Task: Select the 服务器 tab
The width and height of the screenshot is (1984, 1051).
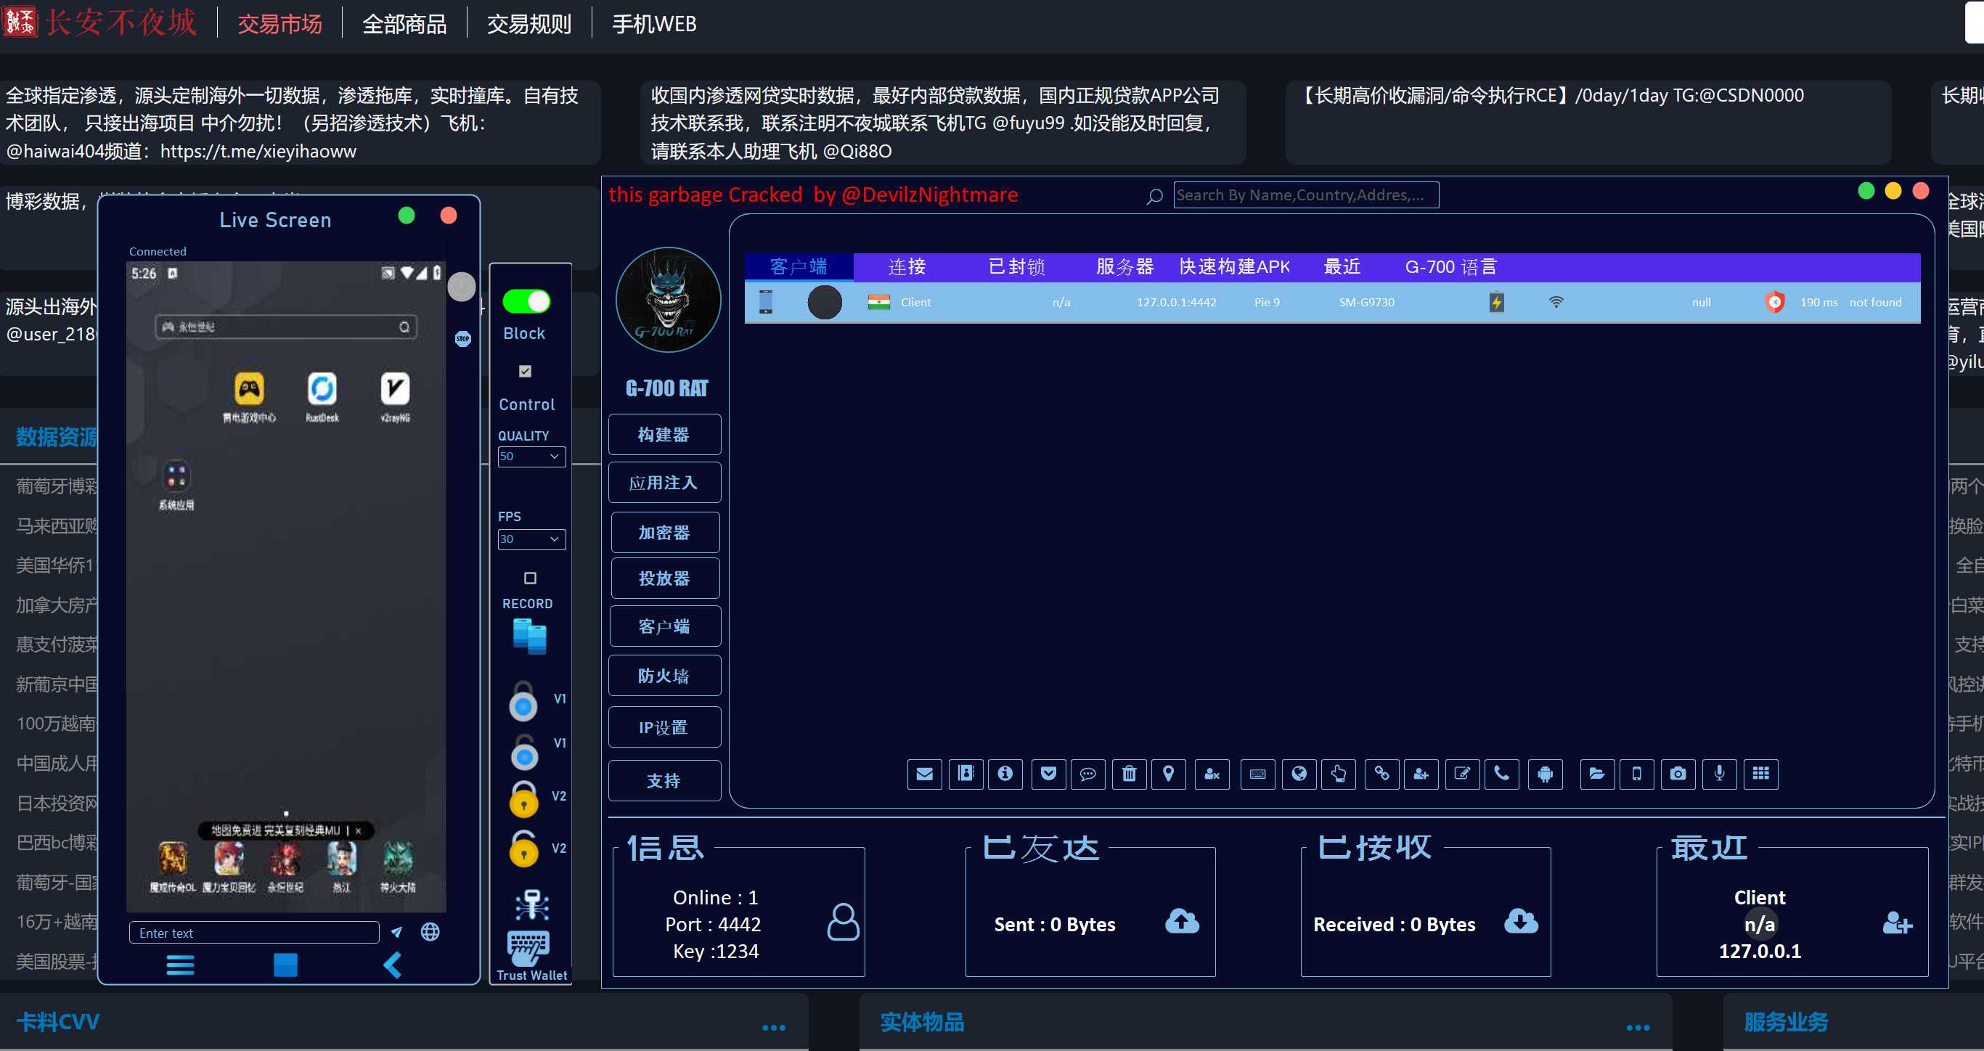Action: coord(1124,267)
